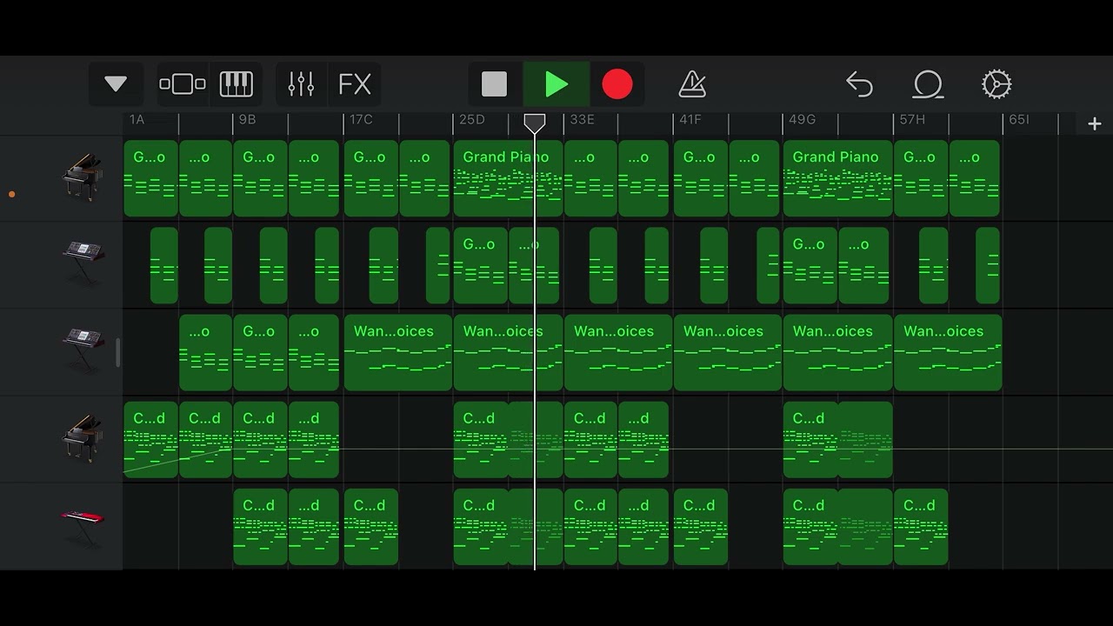Jump to the 41F marker on the ruler
1113x626 pixels.
690,119
